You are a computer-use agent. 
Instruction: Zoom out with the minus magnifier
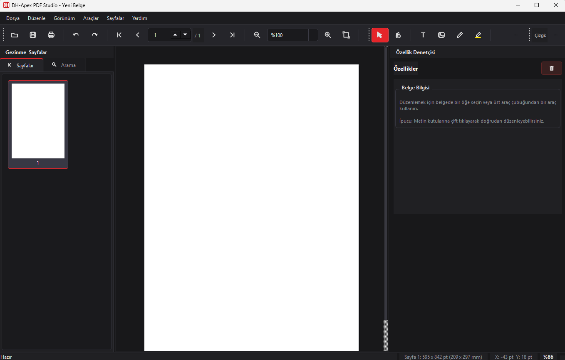point(257,35)
